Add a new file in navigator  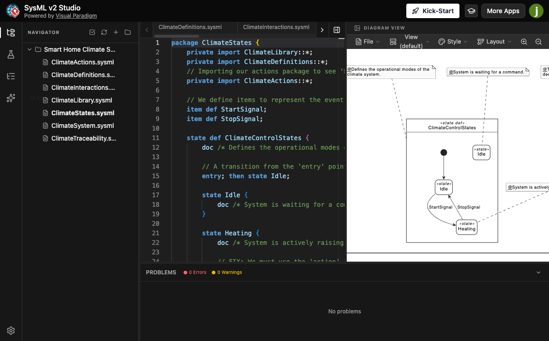tap(116, 32)
